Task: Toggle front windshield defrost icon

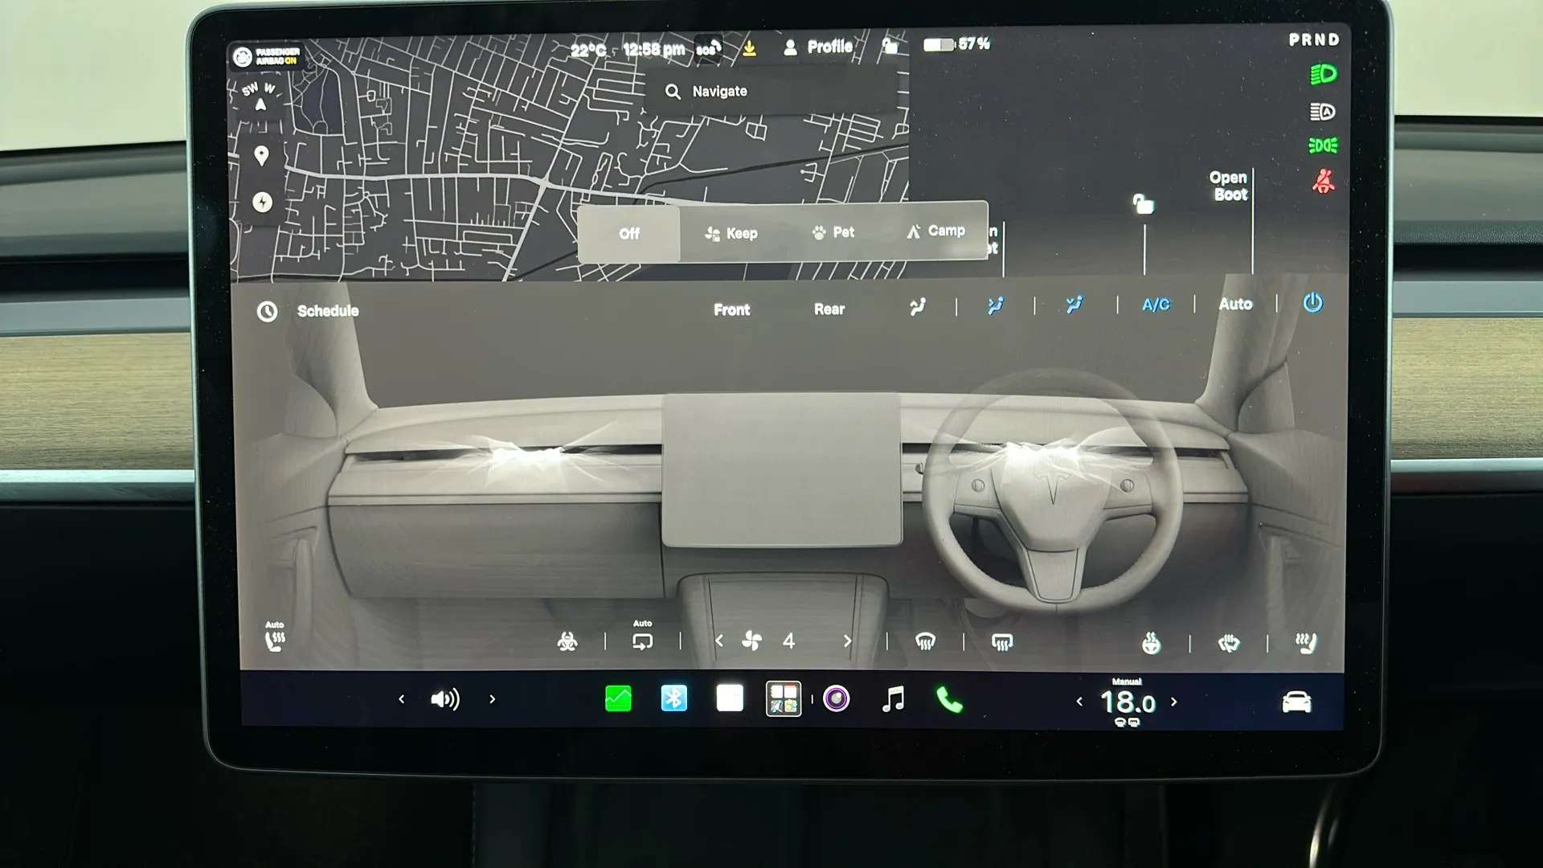Action: tap(925, 641)
